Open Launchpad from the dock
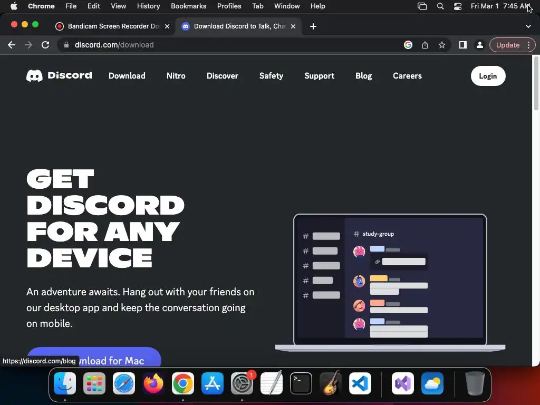Image resolution: width=540 pixels, height=405 pixels. tap(94, 383)
